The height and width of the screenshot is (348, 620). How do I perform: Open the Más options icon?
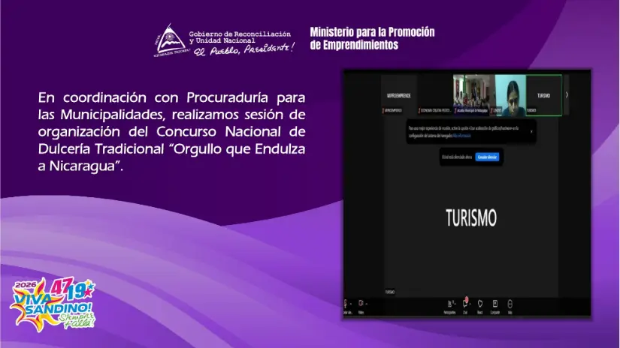pos(510,304)
